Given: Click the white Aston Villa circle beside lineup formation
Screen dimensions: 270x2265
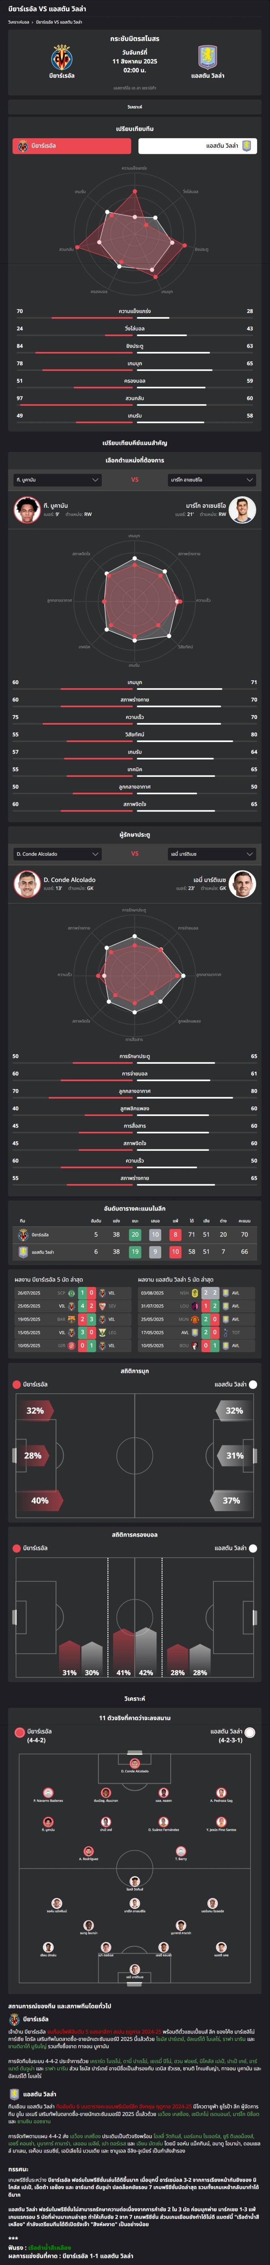Looking at the screenshot, I should pos(250,1732).
